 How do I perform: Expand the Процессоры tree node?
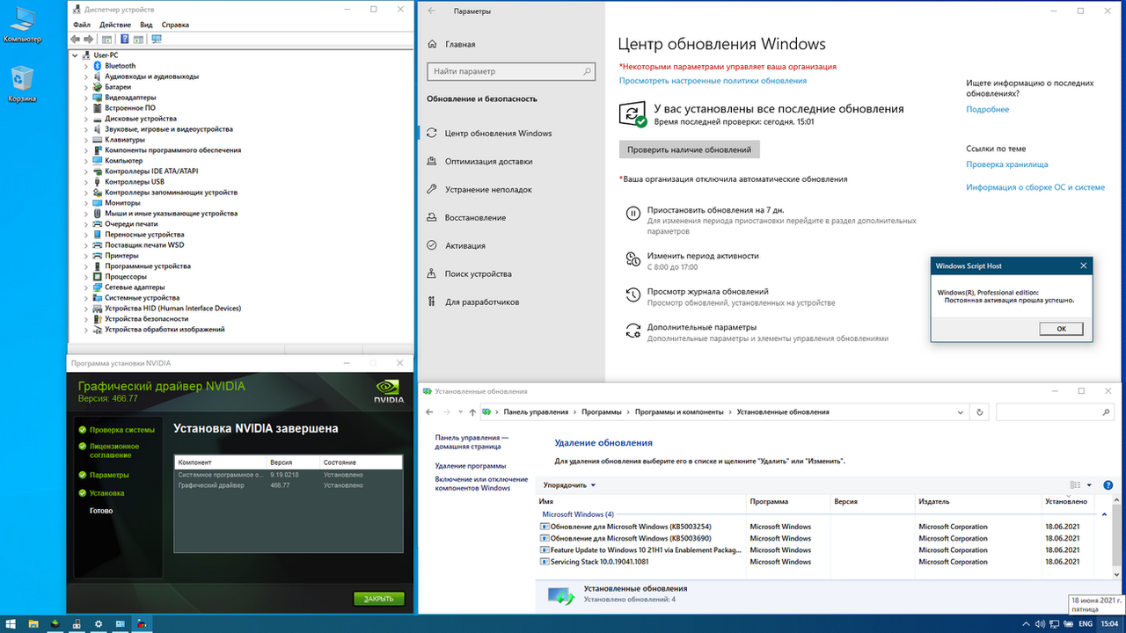(86, 277)
